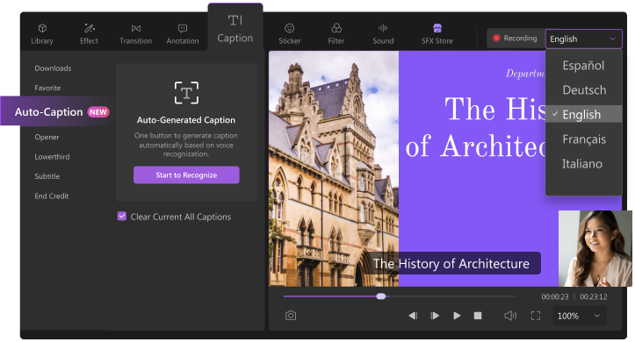This screenshot has height=342, width=635.
Task: Open the Filter tab
Action: point(336,34)
